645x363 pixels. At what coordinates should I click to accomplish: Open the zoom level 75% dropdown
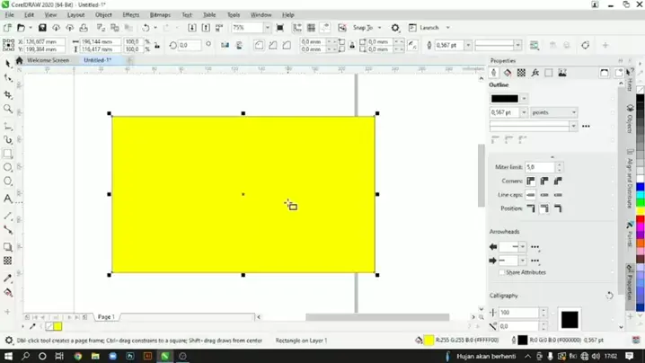click(266, 28)
